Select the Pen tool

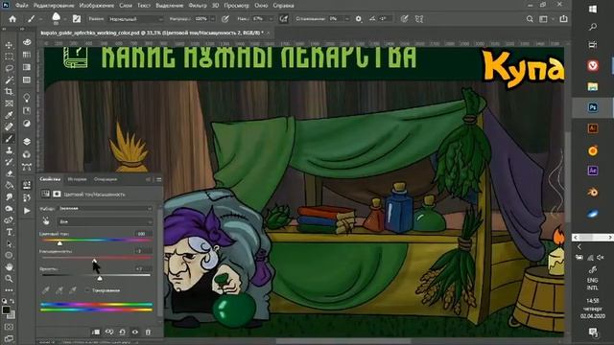point(9,220)
